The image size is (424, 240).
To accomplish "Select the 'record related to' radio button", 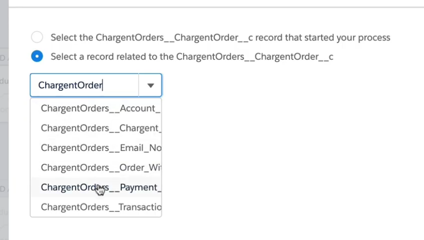I will 37,57.
